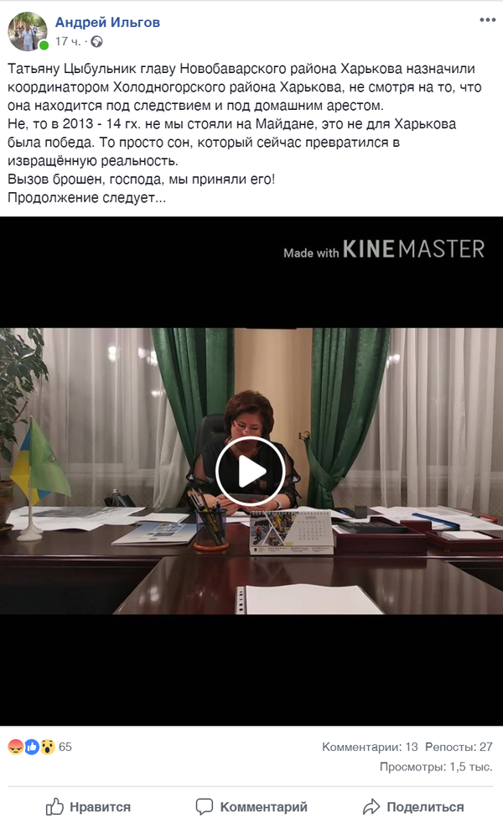Click the angry reaction emoji icon
Viewport: 503px width, 824px height.
click(x=16, y=747)
